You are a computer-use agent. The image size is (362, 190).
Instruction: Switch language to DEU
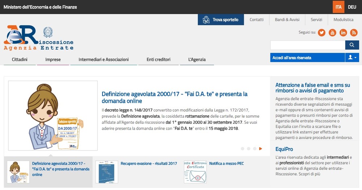coord(352,7)
